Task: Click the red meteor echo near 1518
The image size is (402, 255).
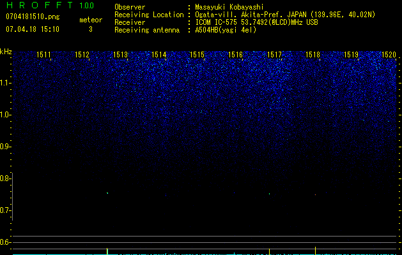Action: 315,195
